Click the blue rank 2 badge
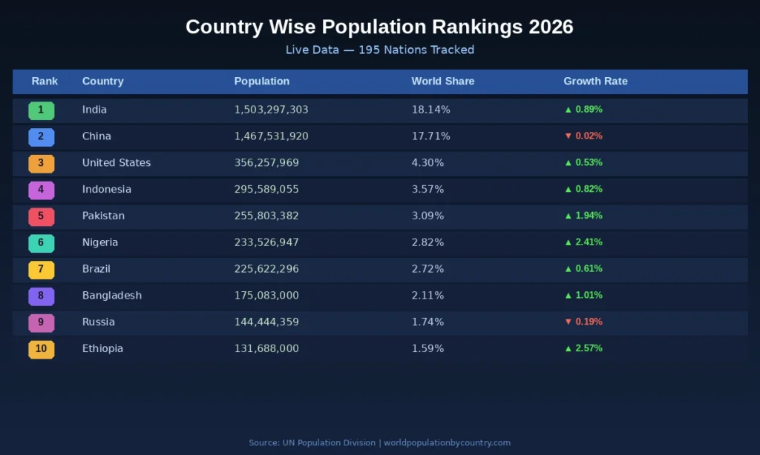The height and width of the screenshot is (455, 760). (41, 137)
